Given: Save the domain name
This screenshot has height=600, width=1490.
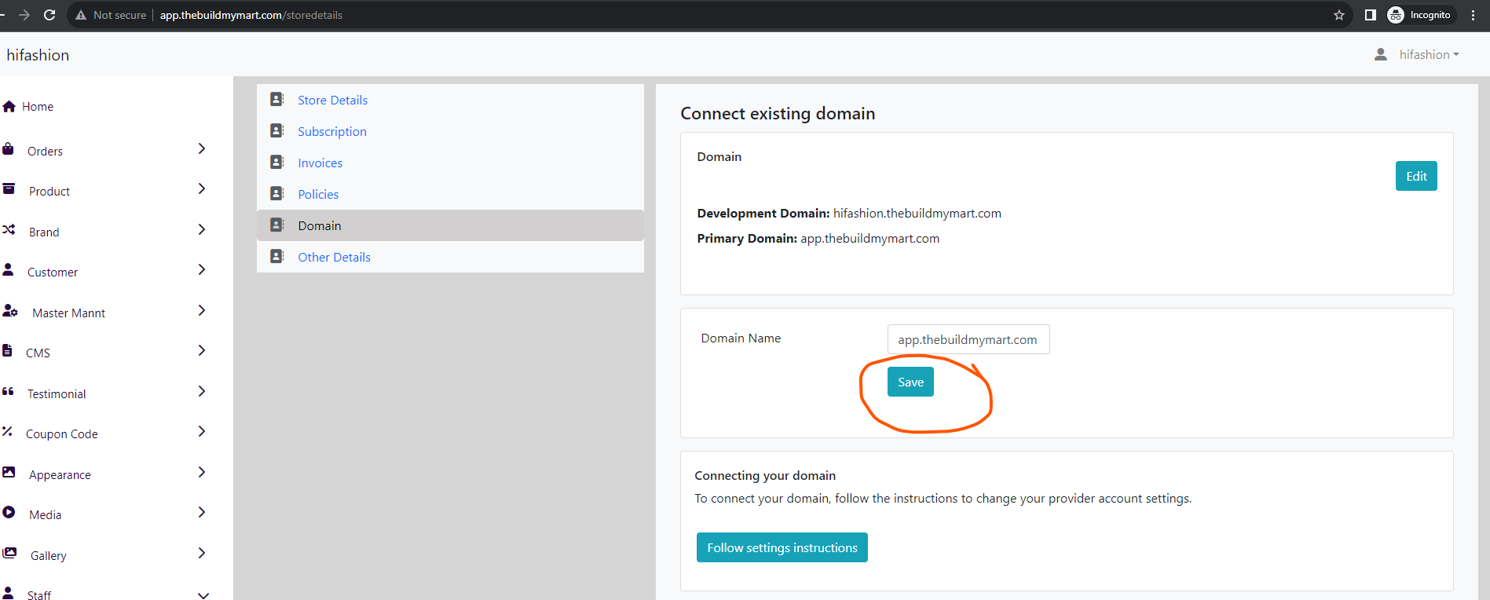Looking at the screenshot, I should (910, 382).
